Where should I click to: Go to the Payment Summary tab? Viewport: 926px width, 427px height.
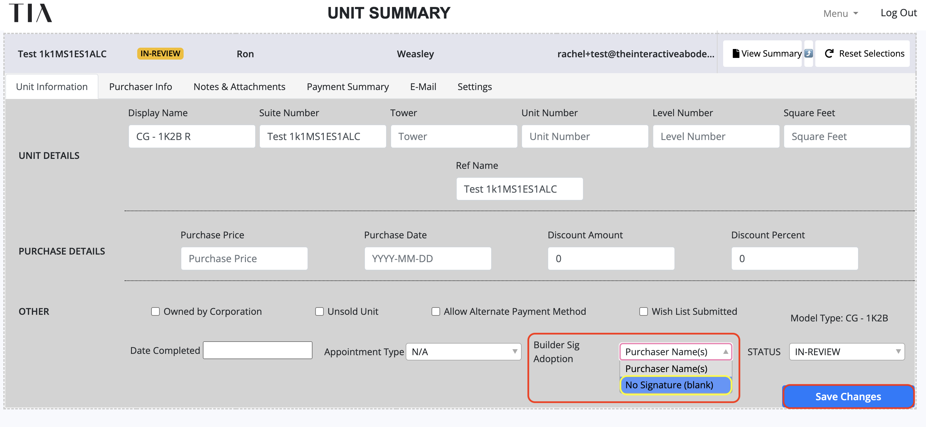pyautogui.click(x=348, y=86)
